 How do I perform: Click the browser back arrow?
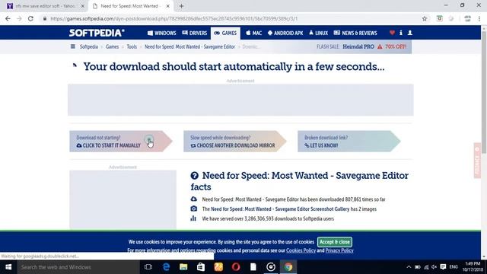coord(8,18)
